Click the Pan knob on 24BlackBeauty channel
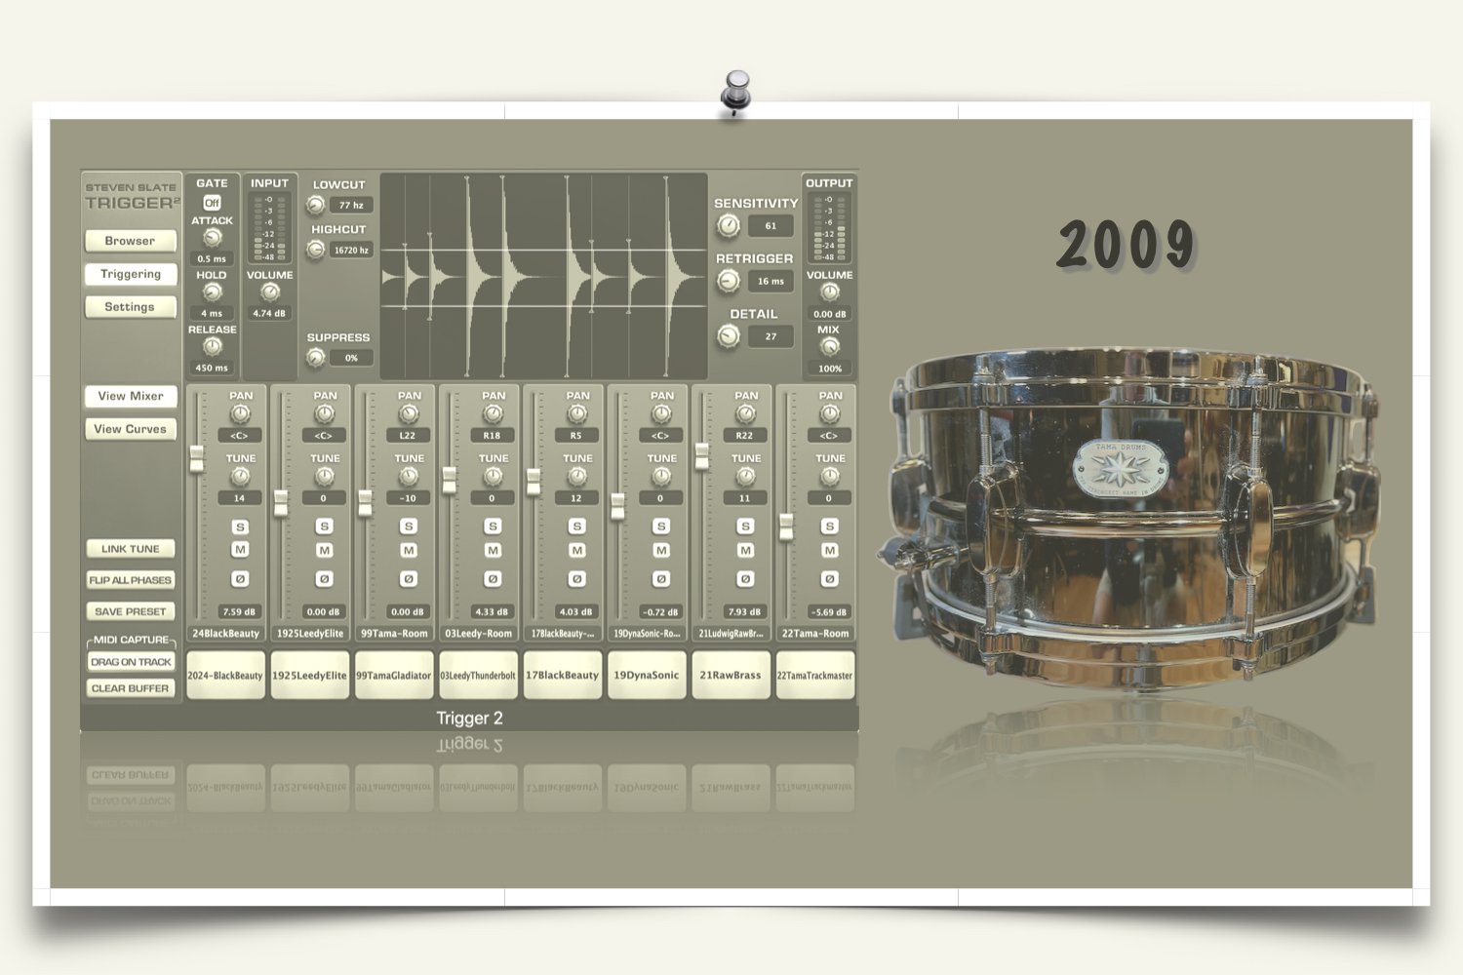This screenshot has width=1463, height=975. click(x=240, y=413)
